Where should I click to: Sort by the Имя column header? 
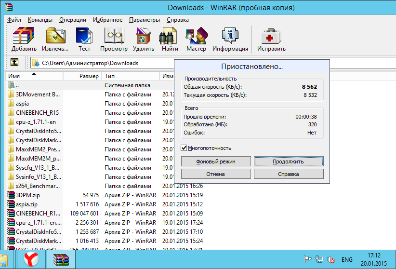point(34,76)
